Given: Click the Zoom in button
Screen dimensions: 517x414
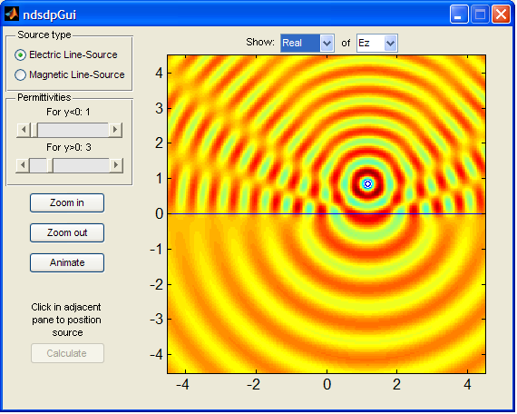Looking at the screenshot, I should tap(67, 202).
